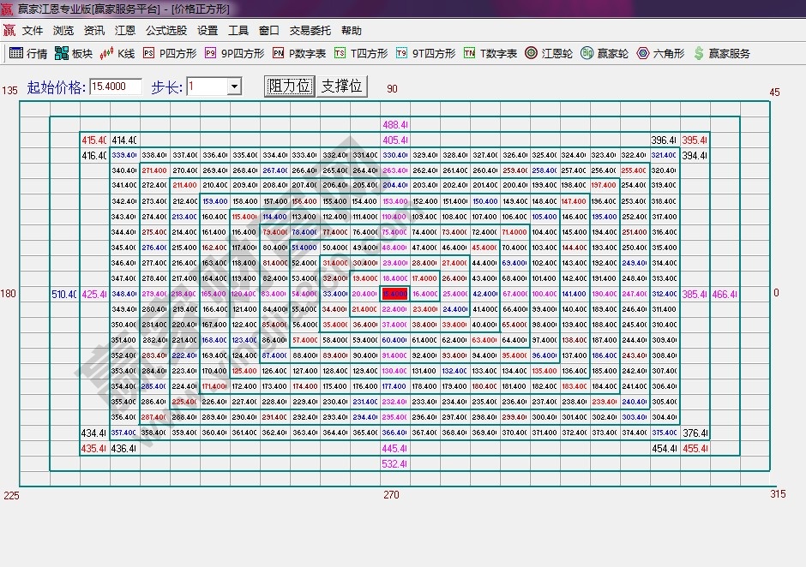This screenshot has height=567, width=806.
Task: Switch to the K线 candlestick chart
Action: tap(117, 53)
